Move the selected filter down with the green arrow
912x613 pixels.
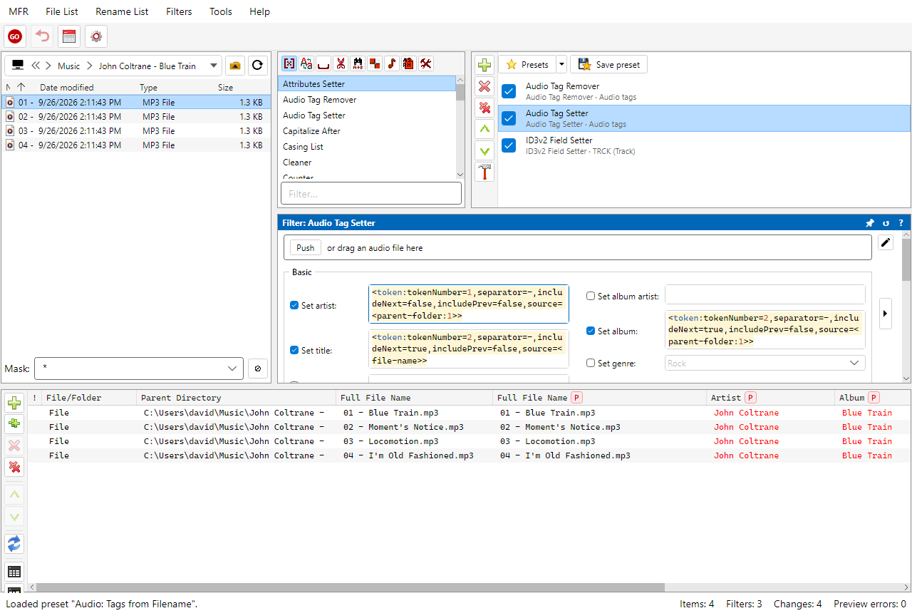pos(484,150)
